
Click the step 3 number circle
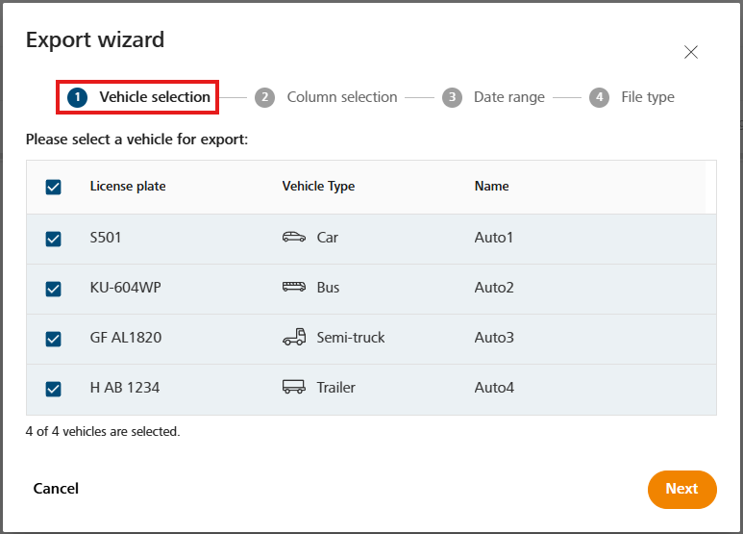[452, 97]
